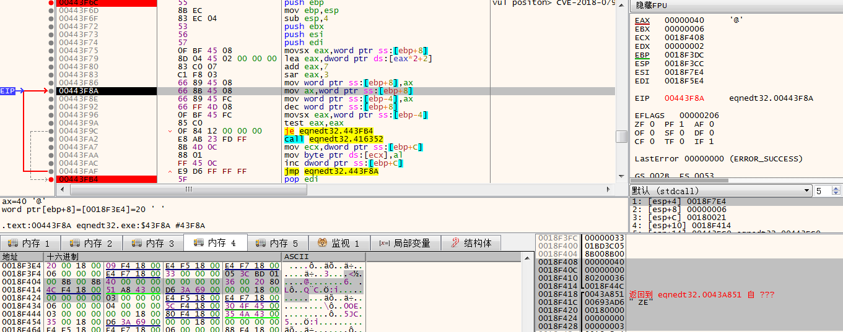The height and width of the screenshot is (332, 843).
Task: Click the info line .text:00443F8A eqnedt32.exe:$43F8A
Action: (x=103, y=226)
